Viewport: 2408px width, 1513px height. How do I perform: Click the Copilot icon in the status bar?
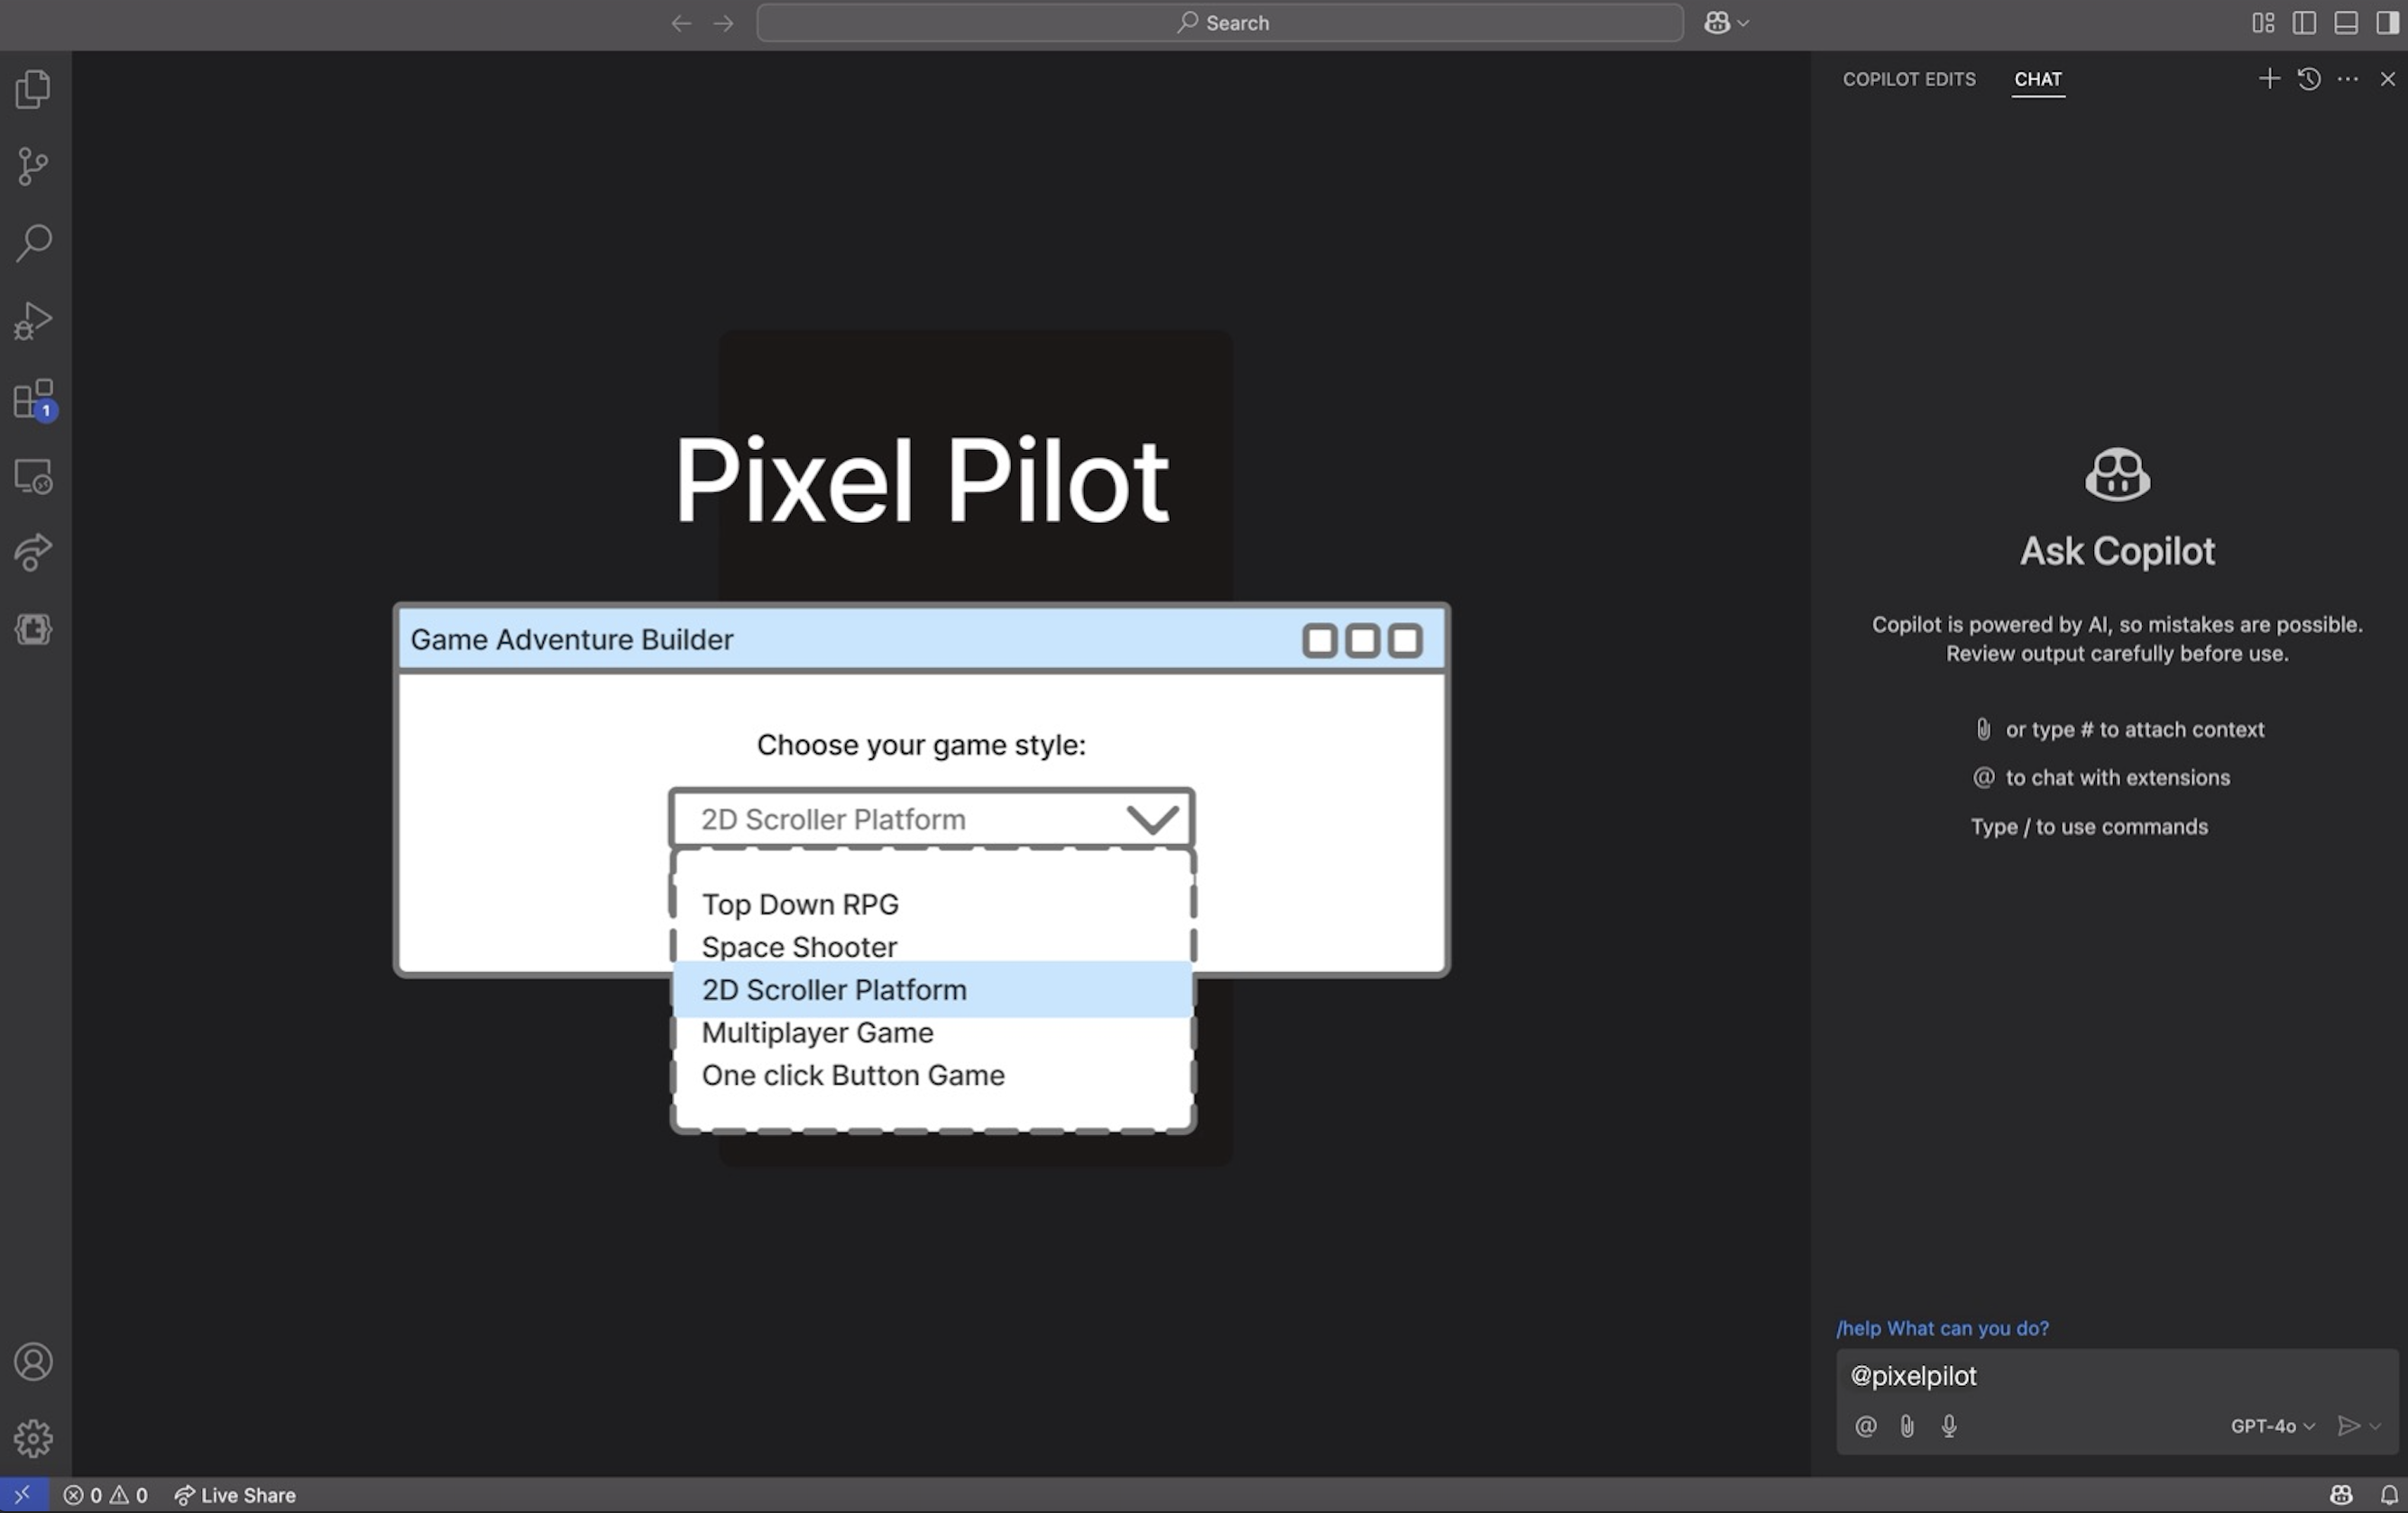point(2341,1495)
